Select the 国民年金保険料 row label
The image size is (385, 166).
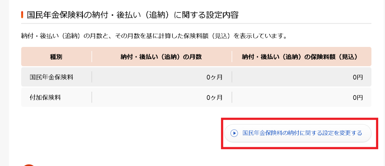pos(51,77)
